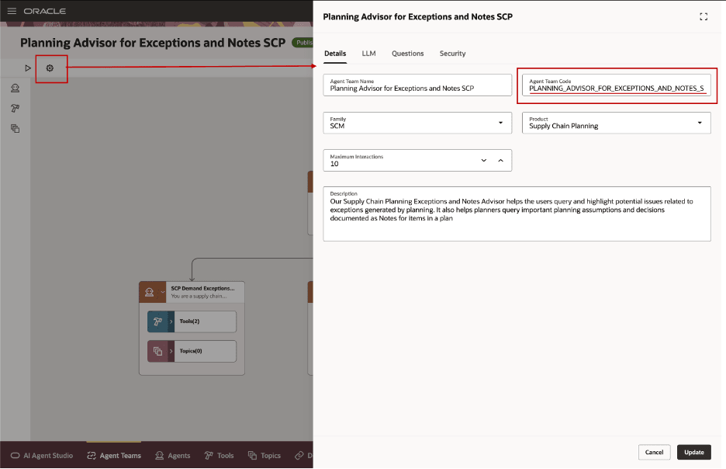Click the Cancel button
The image size is (726, 469).
click(x=654, y=453)
